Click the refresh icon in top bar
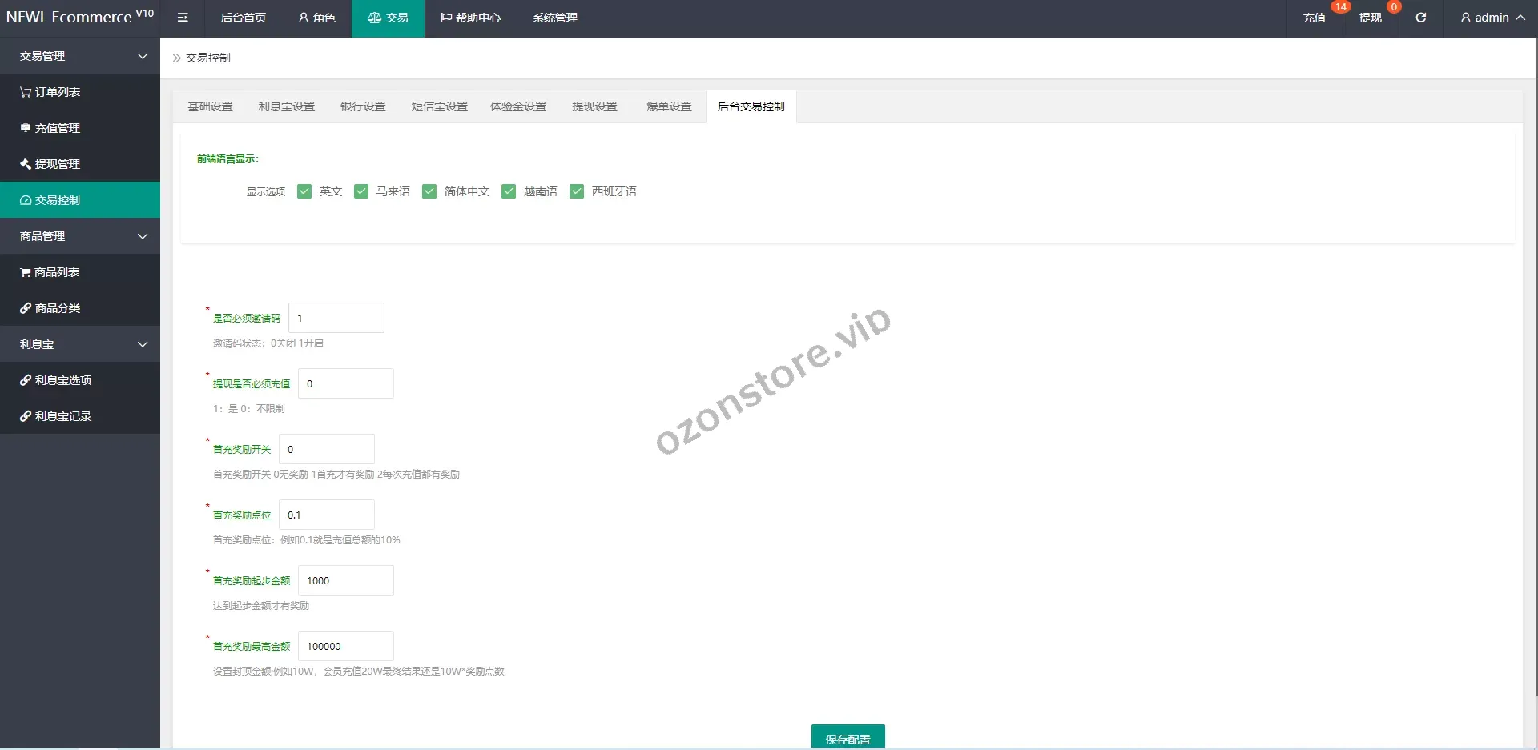Screen dimensions: 1538x750 pyautogui.click(x=1420, y=18)
